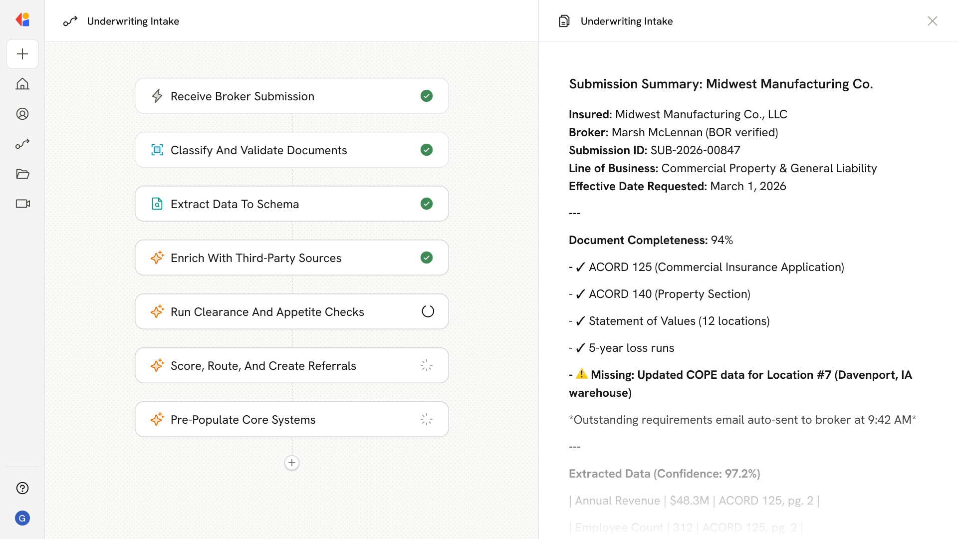This screenshot has width=958, height=539.
Task: Open the workflows route icon in sidebar
Action: pos(22,144)
